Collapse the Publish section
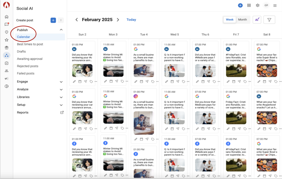Viewport: 282px width, 179px height. 61,30
